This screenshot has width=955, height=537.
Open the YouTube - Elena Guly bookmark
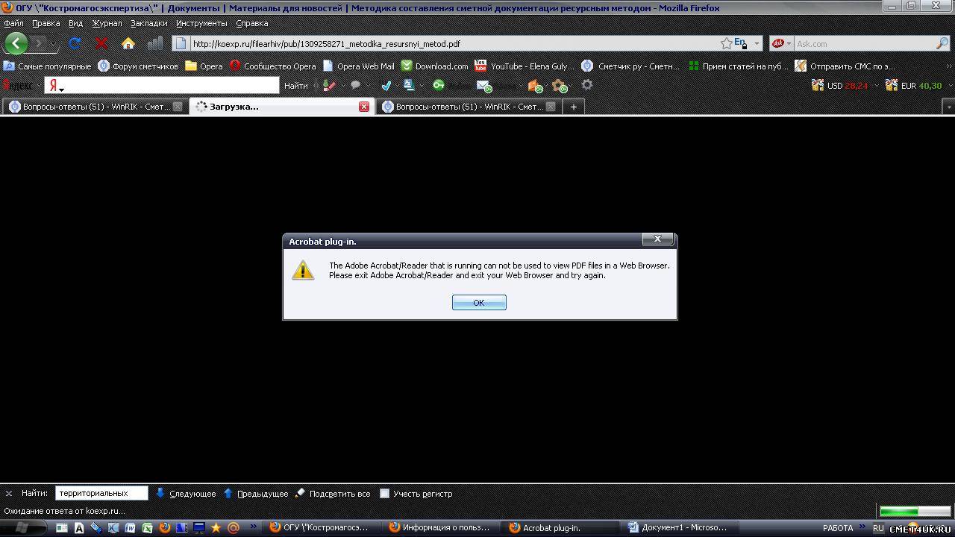[525, 66]
